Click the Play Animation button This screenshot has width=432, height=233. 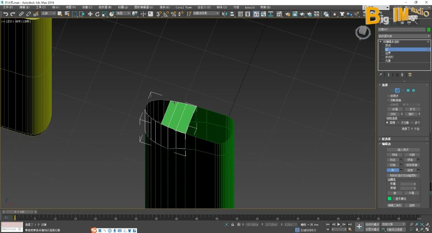[x=339, y=224]
